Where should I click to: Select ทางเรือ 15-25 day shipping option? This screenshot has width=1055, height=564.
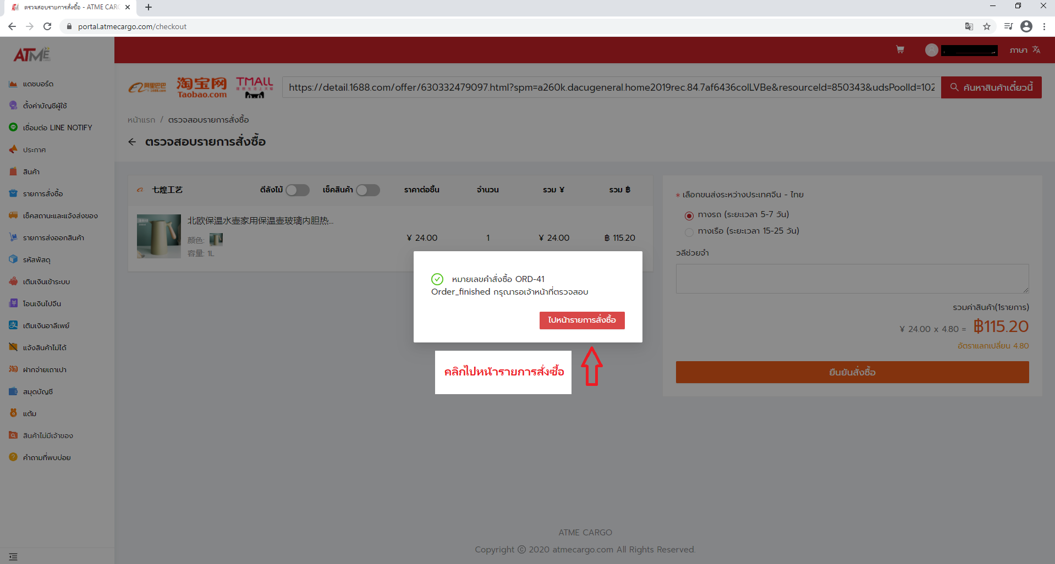689,232
